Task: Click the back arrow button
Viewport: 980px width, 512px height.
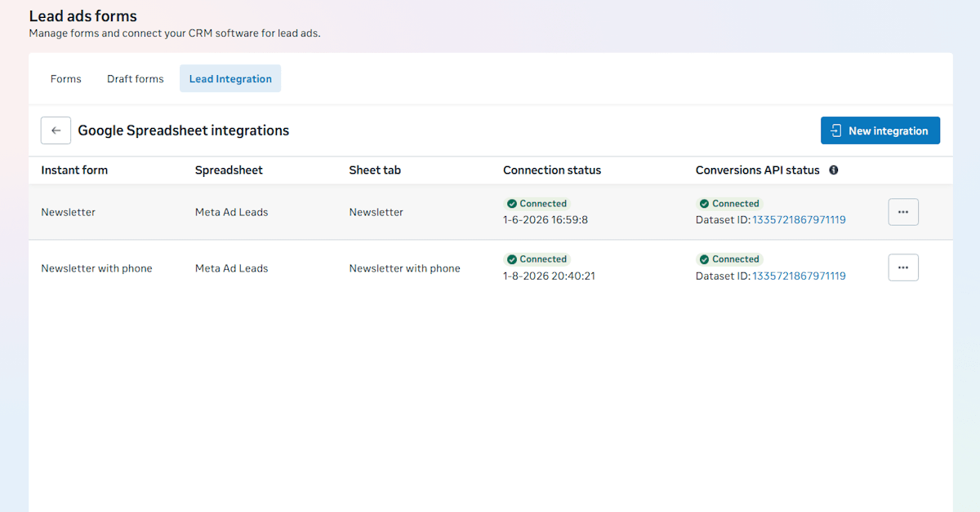Action: [56, 130]
